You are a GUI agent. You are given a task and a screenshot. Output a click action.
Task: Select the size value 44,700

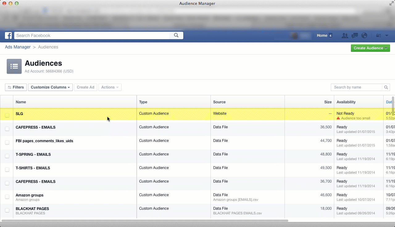326,141
